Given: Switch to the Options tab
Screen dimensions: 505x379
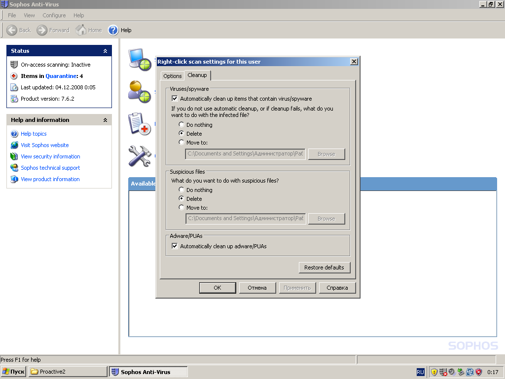Looking at the screenshot, I should tap(172, 76).
